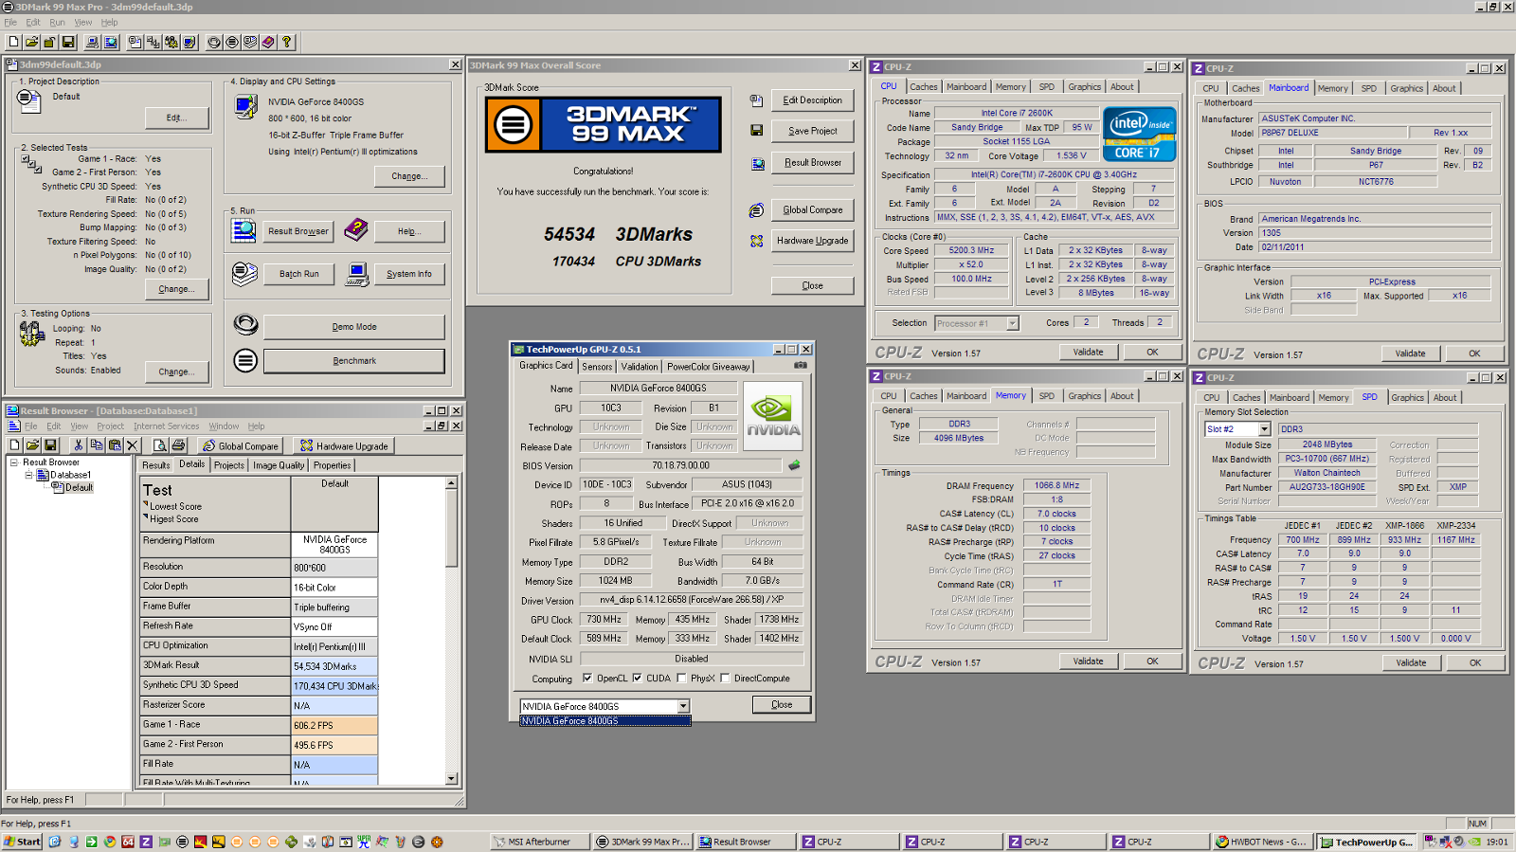Click Windows Start button

pyautogui.click(x=22, y=842)
